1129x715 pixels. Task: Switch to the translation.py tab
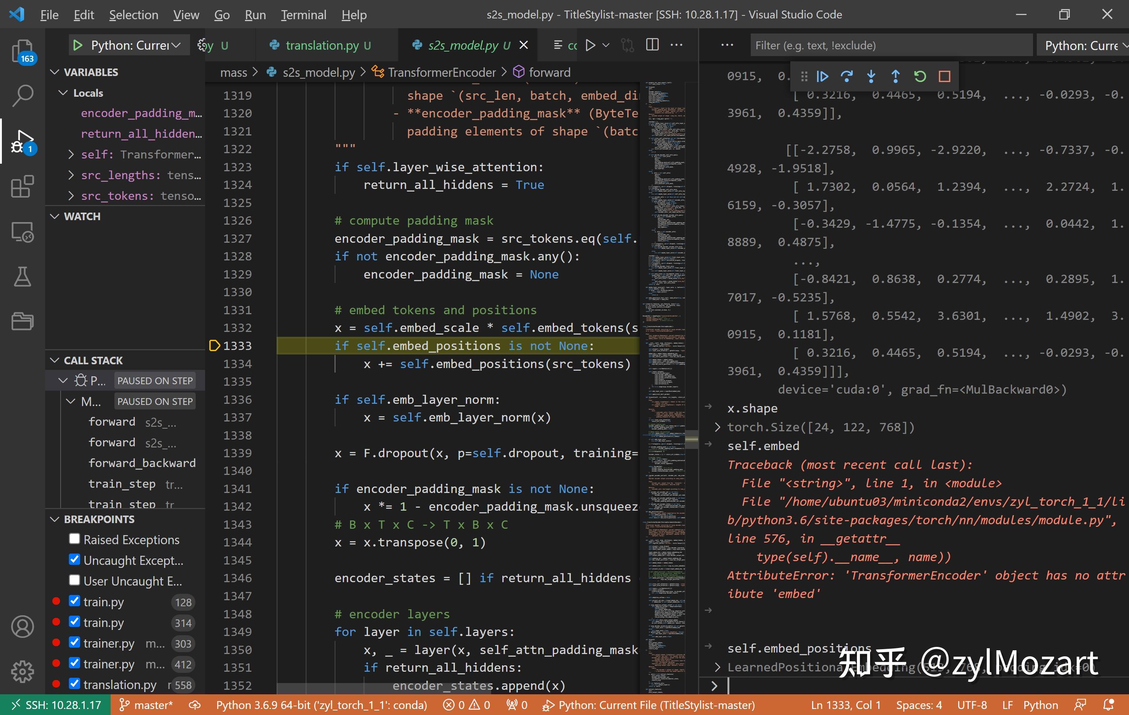[327, 45]
